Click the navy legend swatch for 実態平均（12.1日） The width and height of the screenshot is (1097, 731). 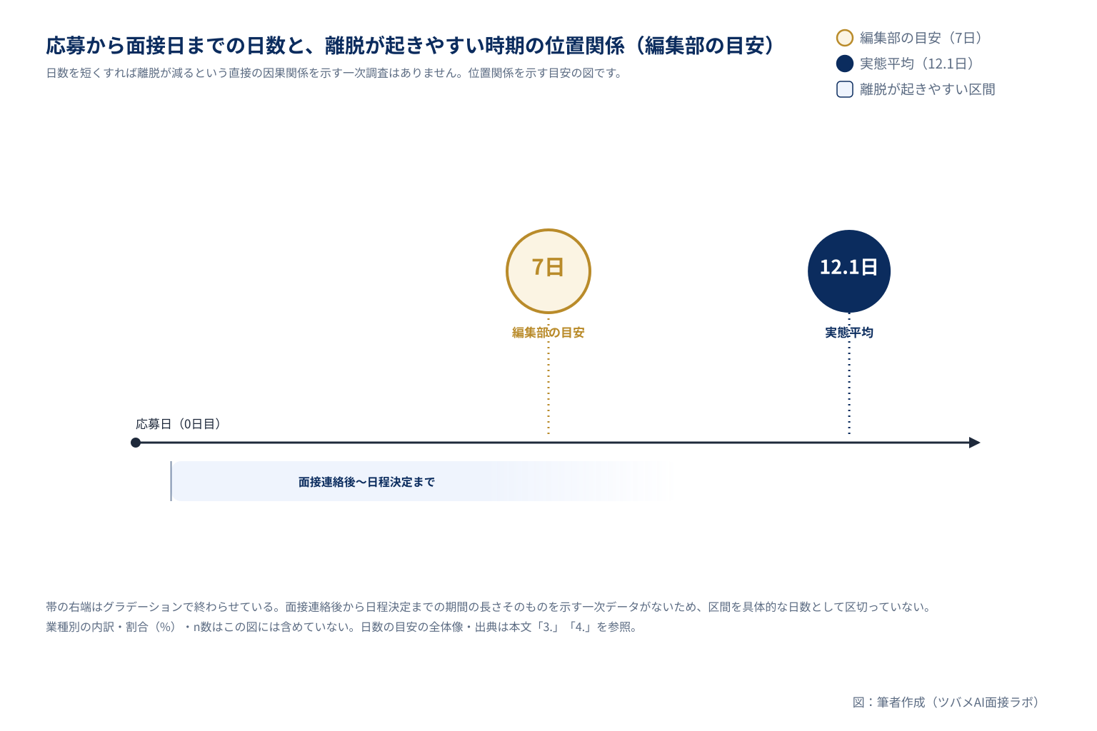click(845, 64)
